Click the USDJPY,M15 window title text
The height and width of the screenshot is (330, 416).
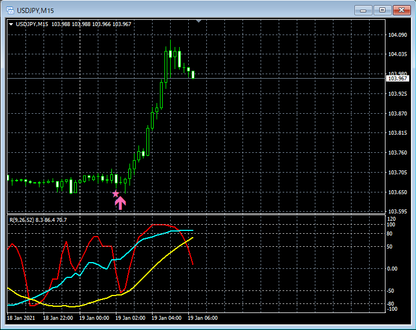coord(35,10)
